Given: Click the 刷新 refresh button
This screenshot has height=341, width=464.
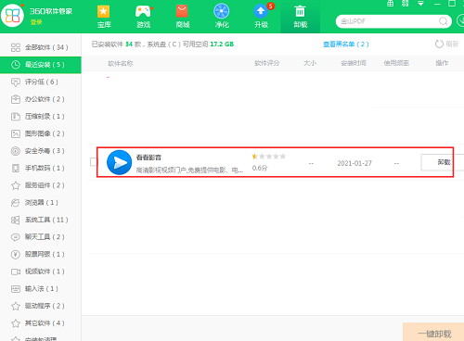Looking at the screenshot, I should tap(446, 44).
